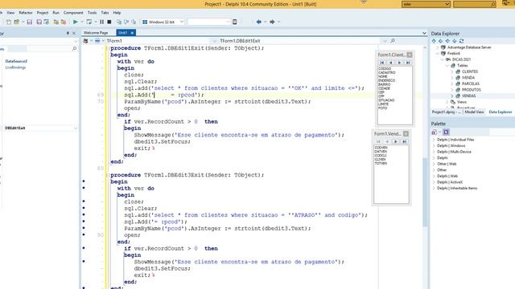Expand the PRODUTOS table node

452,90
